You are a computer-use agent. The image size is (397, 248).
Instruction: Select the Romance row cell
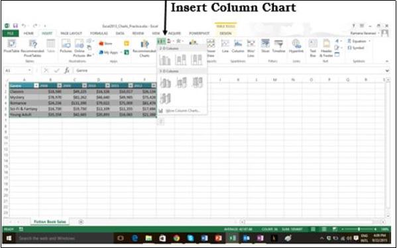click(x=24, y=103)
